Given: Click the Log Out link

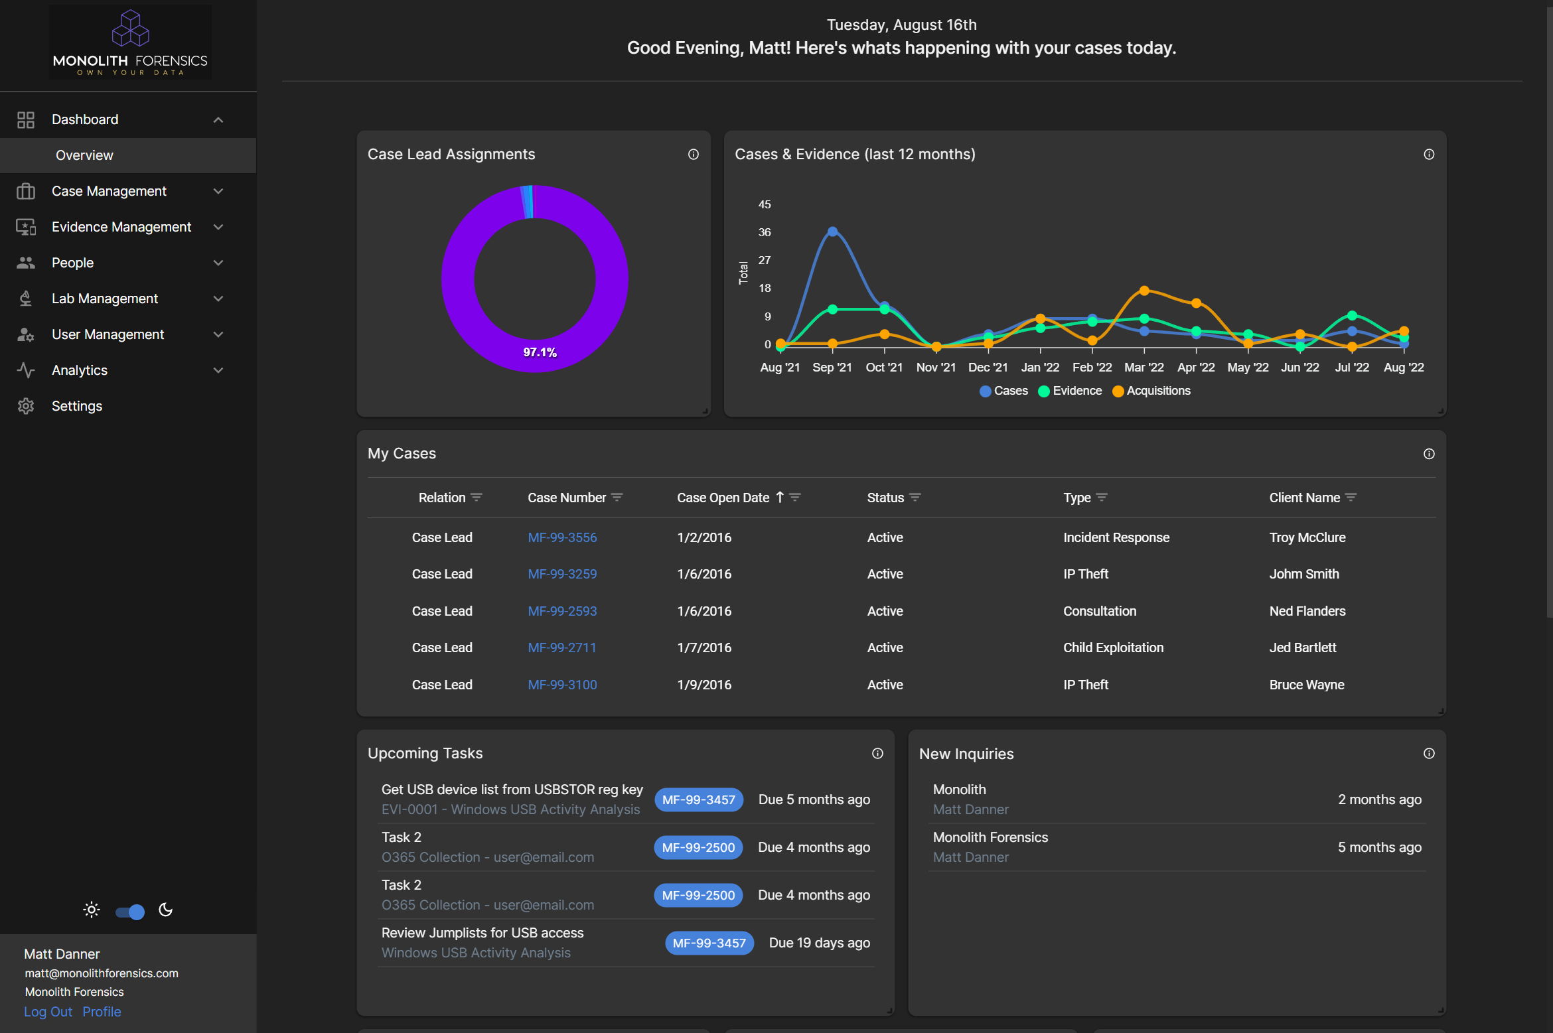Looking at the screenshot, I should 47,1012.
